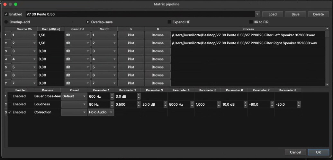The height and width of the screenshot is (160, 333).
Task: Enable the Expand HF checkbox
Action: 169,22
